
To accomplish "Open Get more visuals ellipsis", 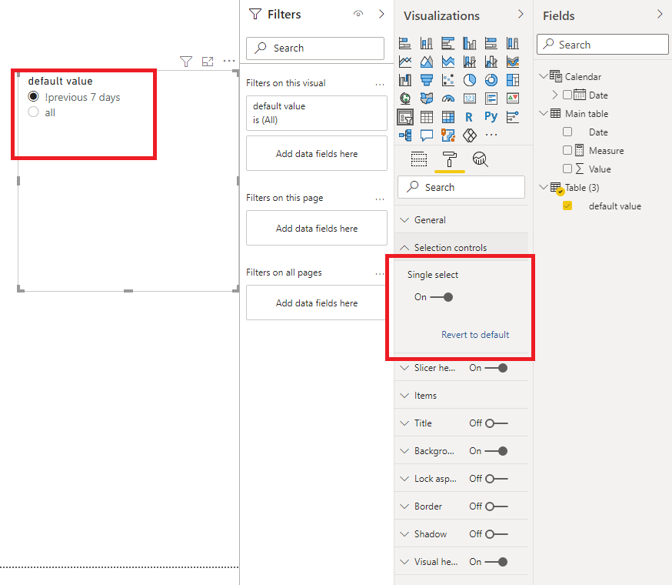I will (x=491, y=135).
